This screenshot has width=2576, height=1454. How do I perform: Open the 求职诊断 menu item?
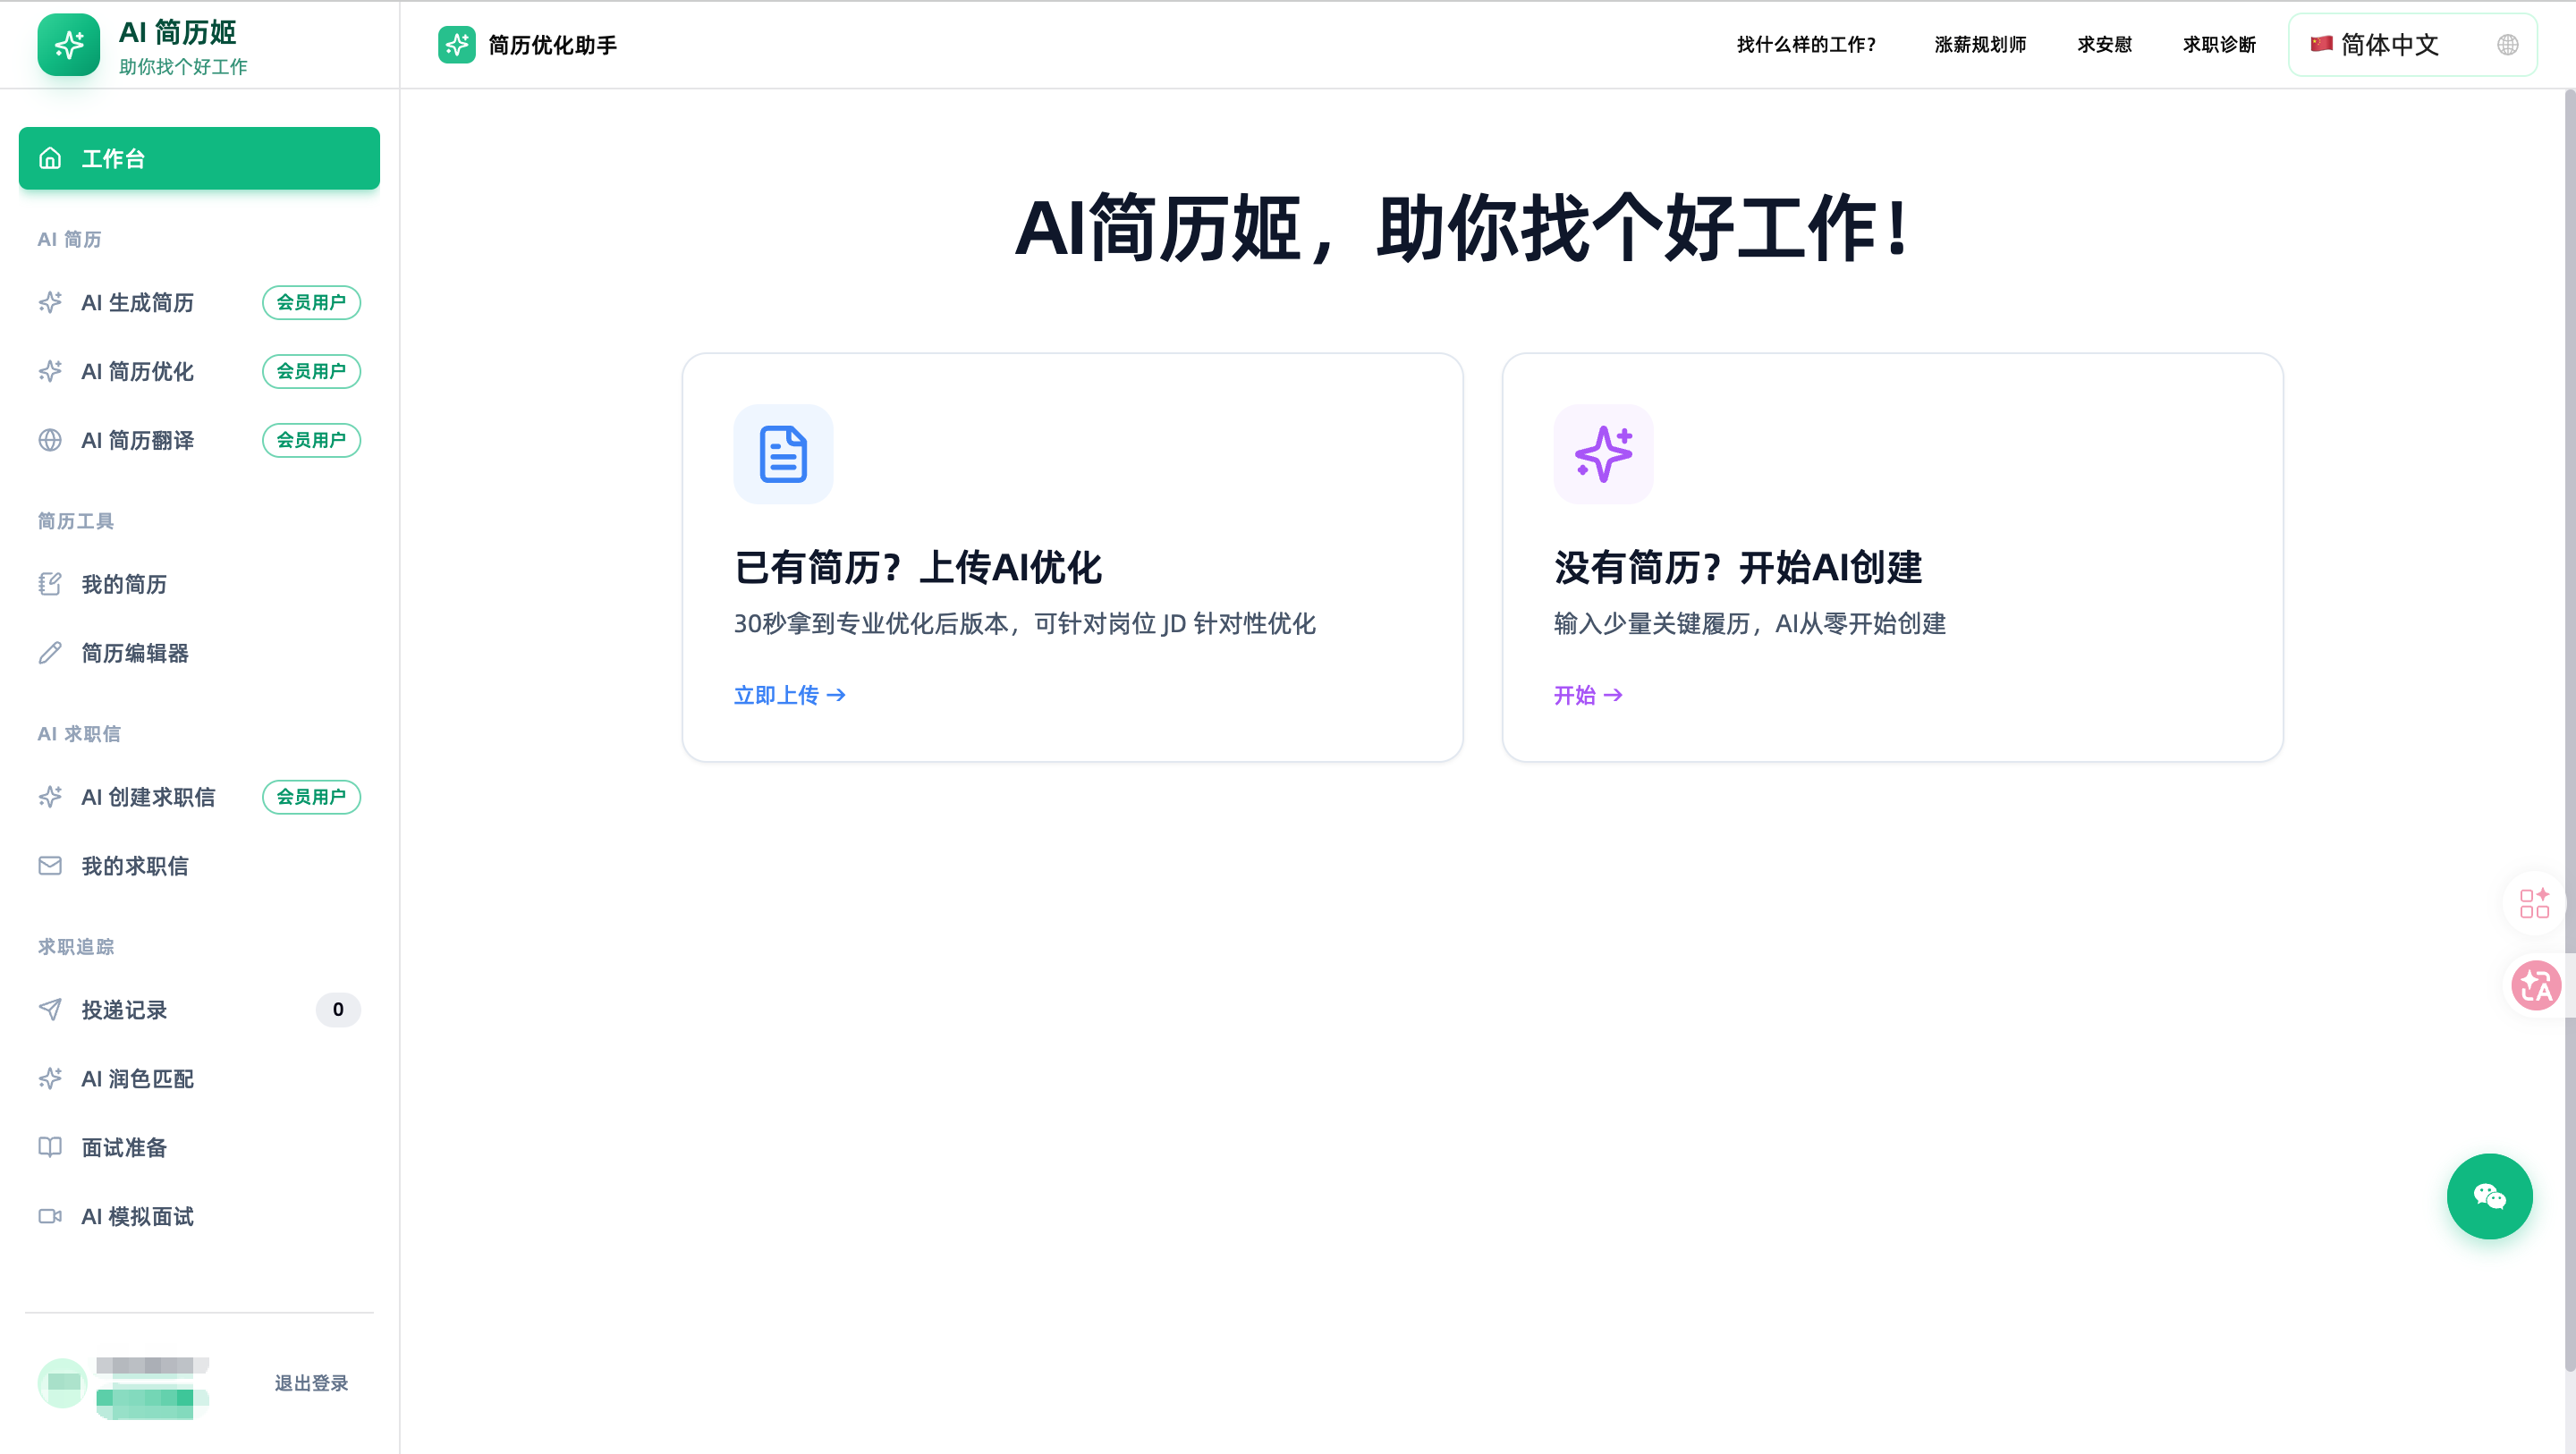[x=2217, y=45]
